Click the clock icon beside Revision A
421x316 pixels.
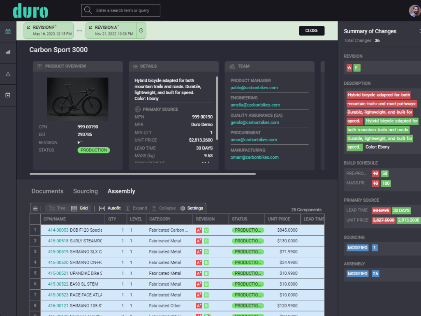[x=141, y=30]
